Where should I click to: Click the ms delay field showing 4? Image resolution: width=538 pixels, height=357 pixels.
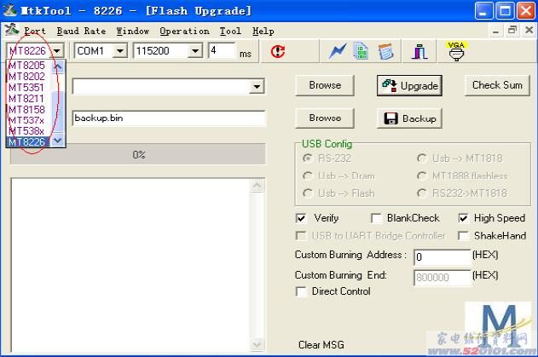tap(222, 51)
